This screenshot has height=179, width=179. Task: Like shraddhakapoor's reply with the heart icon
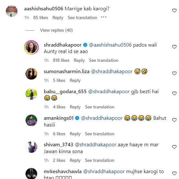pyautogui.click(x=174, y=47)
